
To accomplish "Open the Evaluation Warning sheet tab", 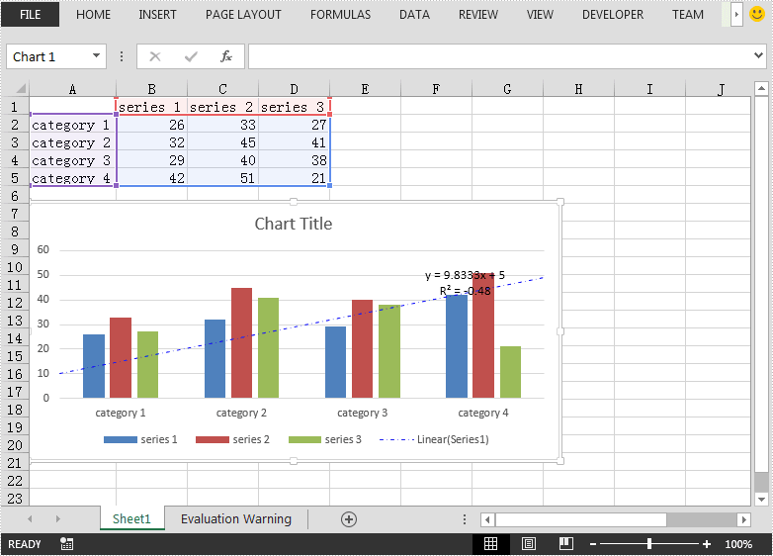I will click(236, 518).
